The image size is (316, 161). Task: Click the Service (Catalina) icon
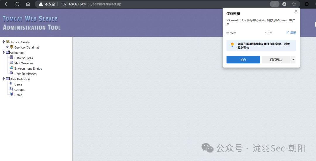click(x=11, y=47)
